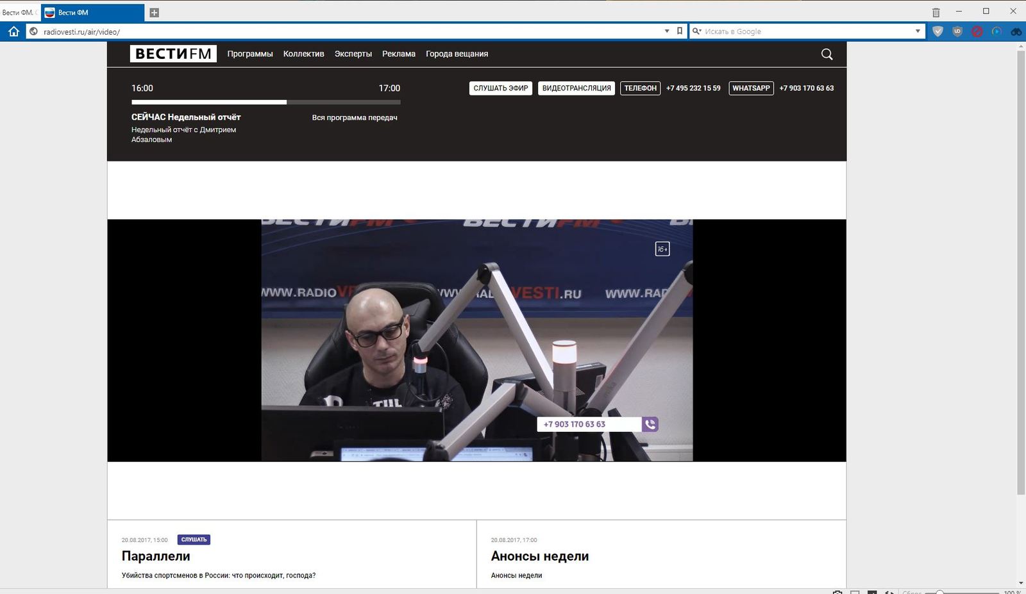Screen dimensions: 1026x594
Task: Open the Параллели article headline
Action: click(156, 556)
